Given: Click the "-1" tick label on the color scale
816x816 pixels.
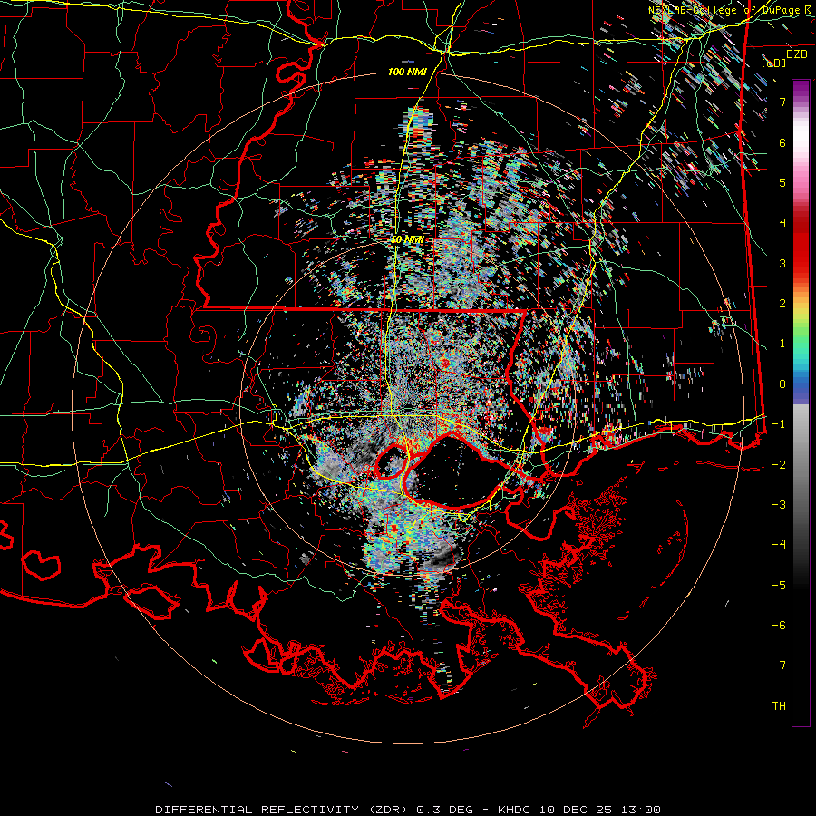Looking at the screenshot, I should pyautogui.click(x=779, y=424).
